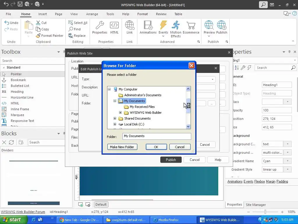The image size is (298, 224).
Task: Click the Cut scissors icon
Action: [x=38, y=23]
